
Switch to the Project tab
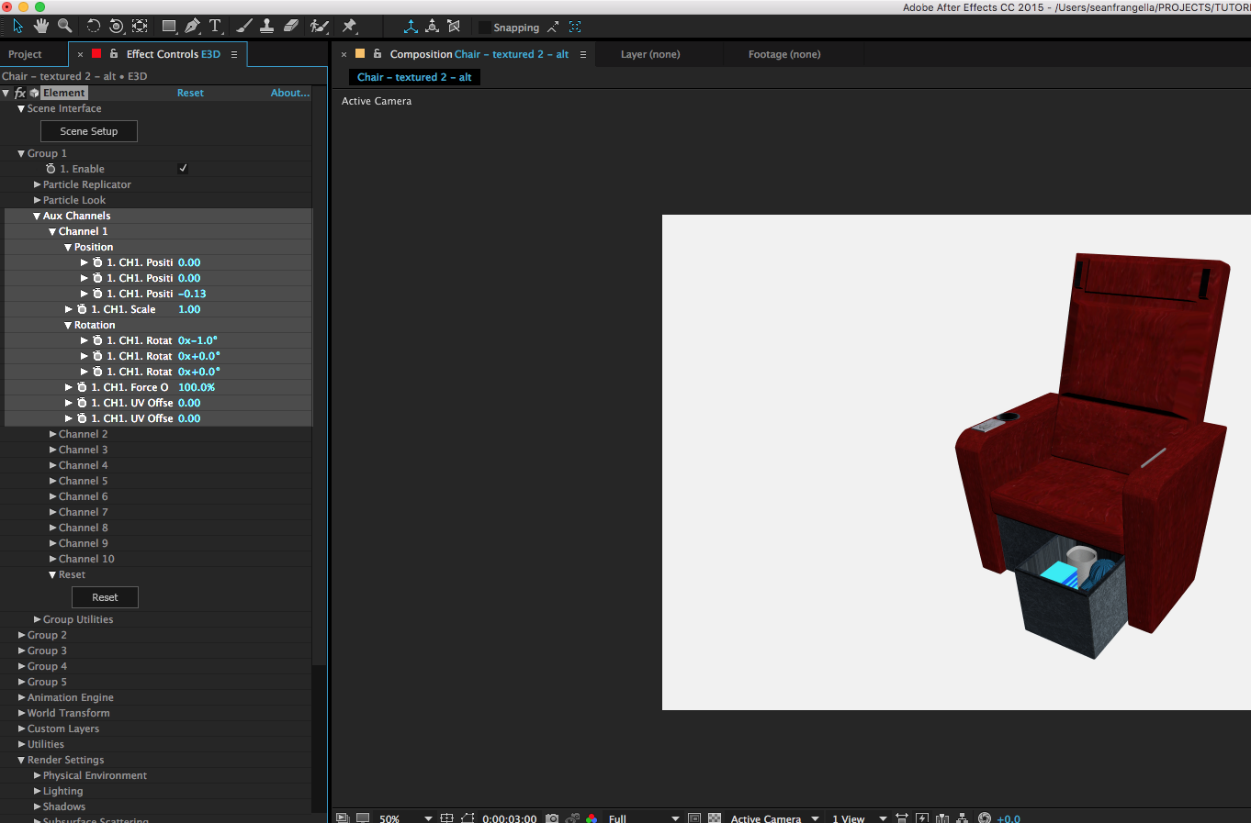25,54
